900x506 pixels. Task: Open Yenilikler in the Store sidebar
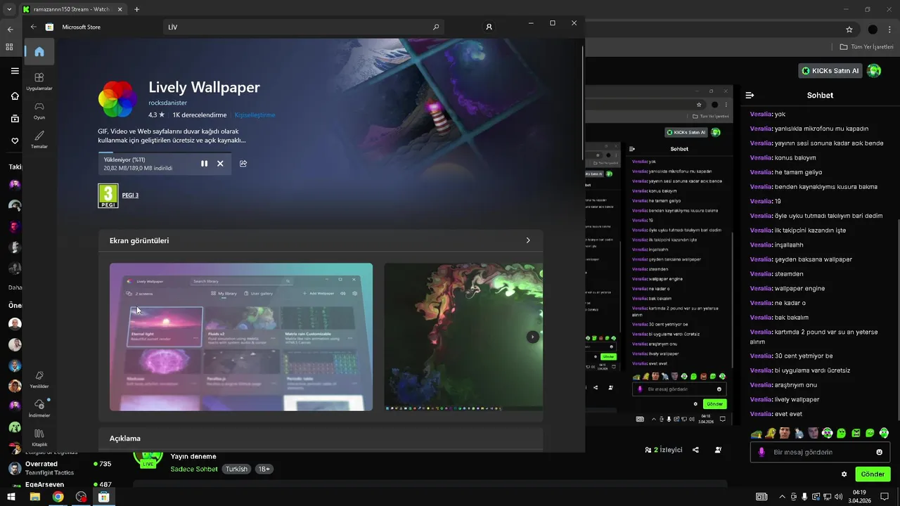click(39, 379)
